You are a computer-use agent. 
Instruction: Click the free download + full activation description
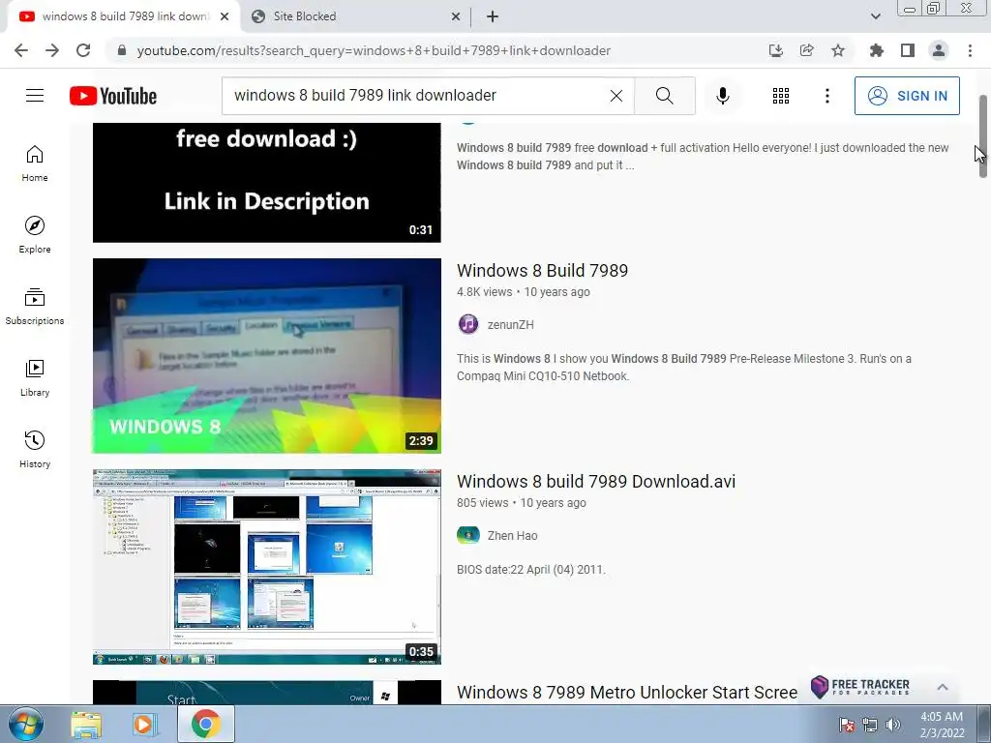[x=703, y=156]
